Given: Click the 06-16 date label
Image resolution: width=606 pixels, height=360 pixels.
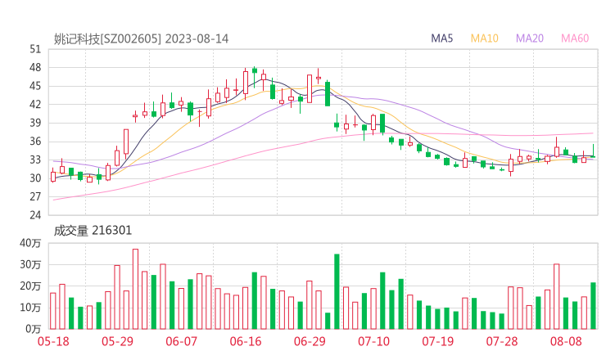Looking at the screenshot, I should [x=246, y=341].
